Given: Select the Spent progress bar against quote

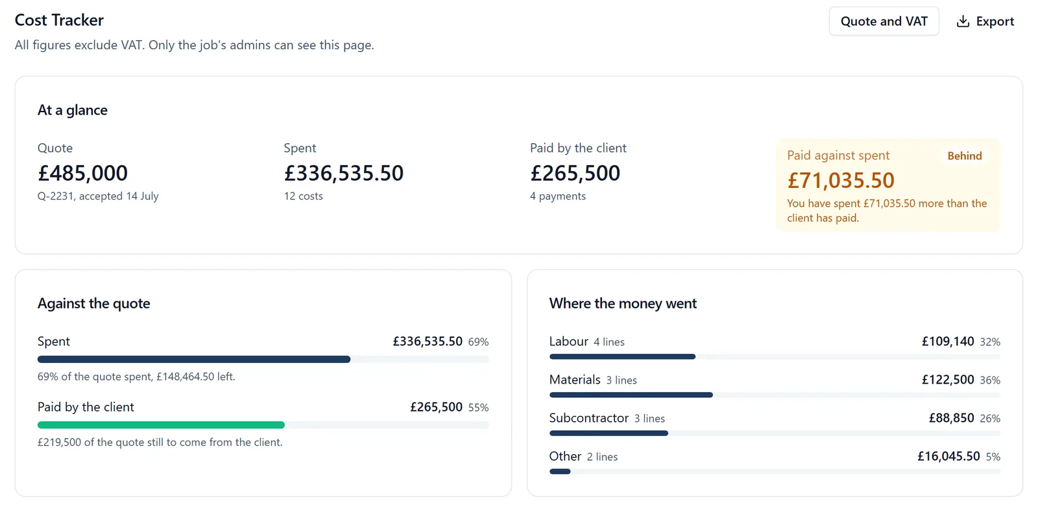Looking at the screenshot, I should tap(263, 359).
